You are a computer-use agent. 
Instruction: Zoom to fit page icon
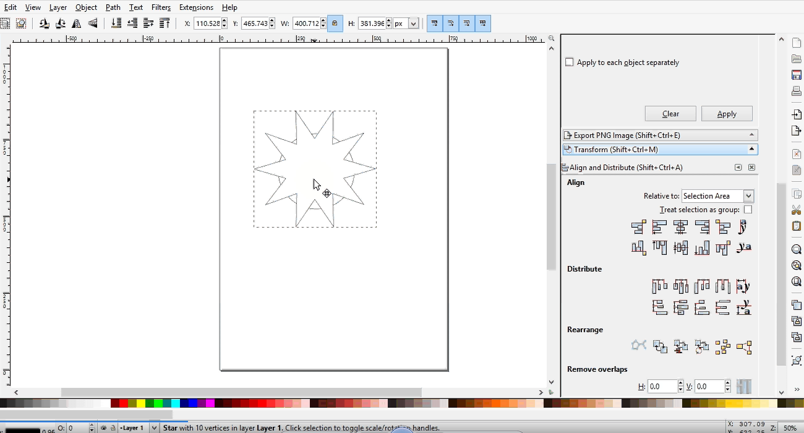[797, 281]
